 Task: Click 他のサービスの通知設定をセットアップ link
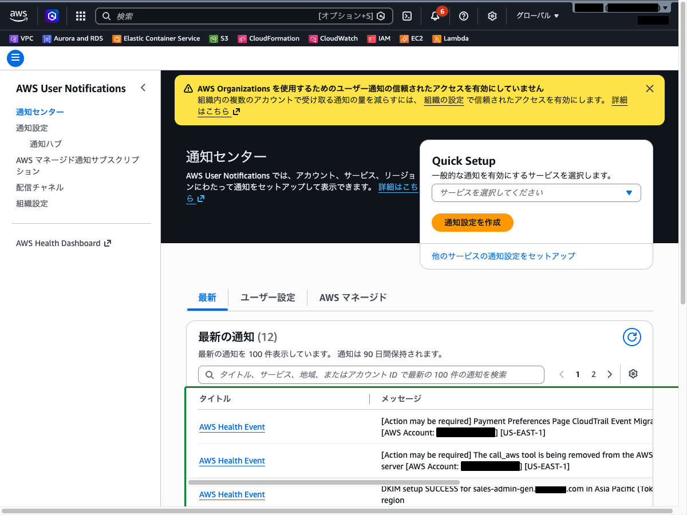(504, 256)
